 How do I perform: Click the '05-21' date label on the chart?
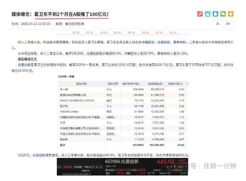[173, 32]
